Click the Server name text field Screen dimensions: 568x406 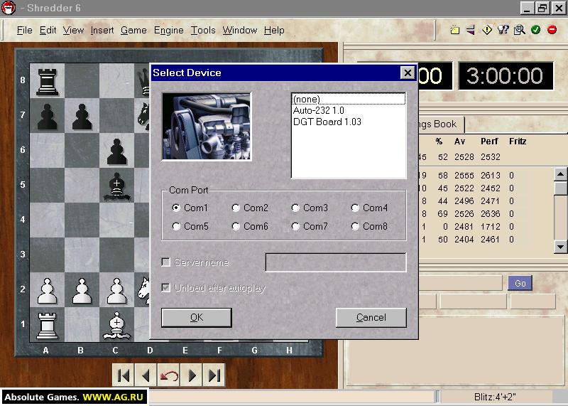(336, 262)
